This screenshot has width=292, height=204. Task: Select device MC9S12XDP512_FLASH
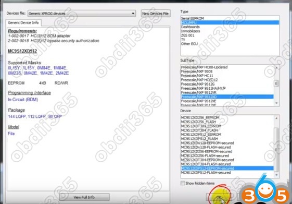pos(227,139)
